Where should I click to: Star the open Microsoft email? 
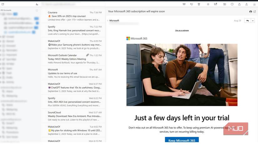[208, 4]
